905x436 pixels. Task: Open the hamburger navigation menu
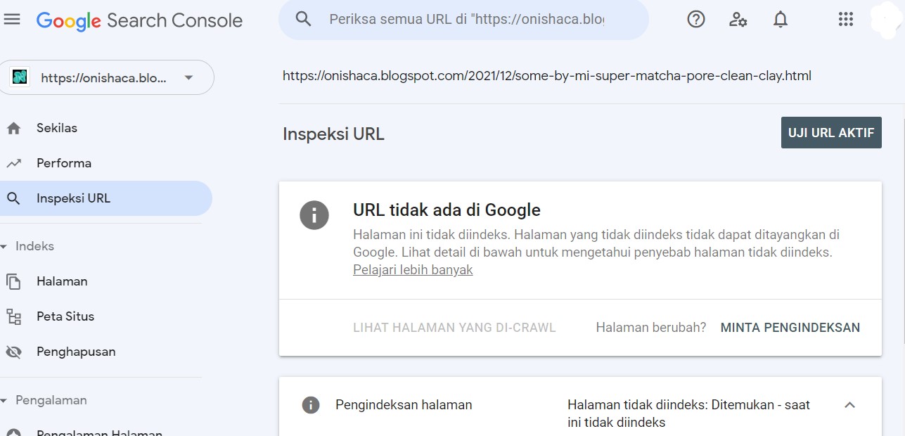[12, 20]
